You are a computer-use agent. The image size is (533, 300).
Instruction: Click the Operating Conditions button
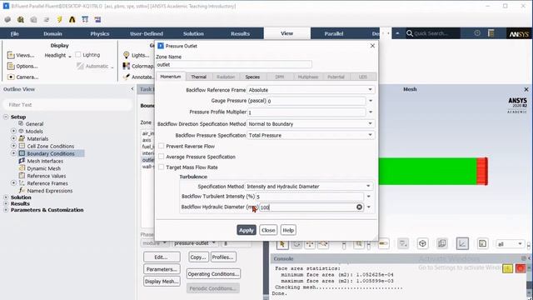pyautogui.click(x=213, y=274)
